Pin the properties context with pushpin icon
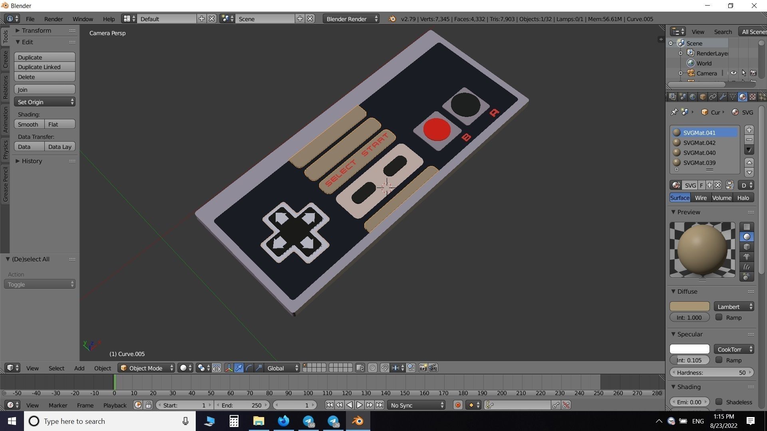 [674, 112]
